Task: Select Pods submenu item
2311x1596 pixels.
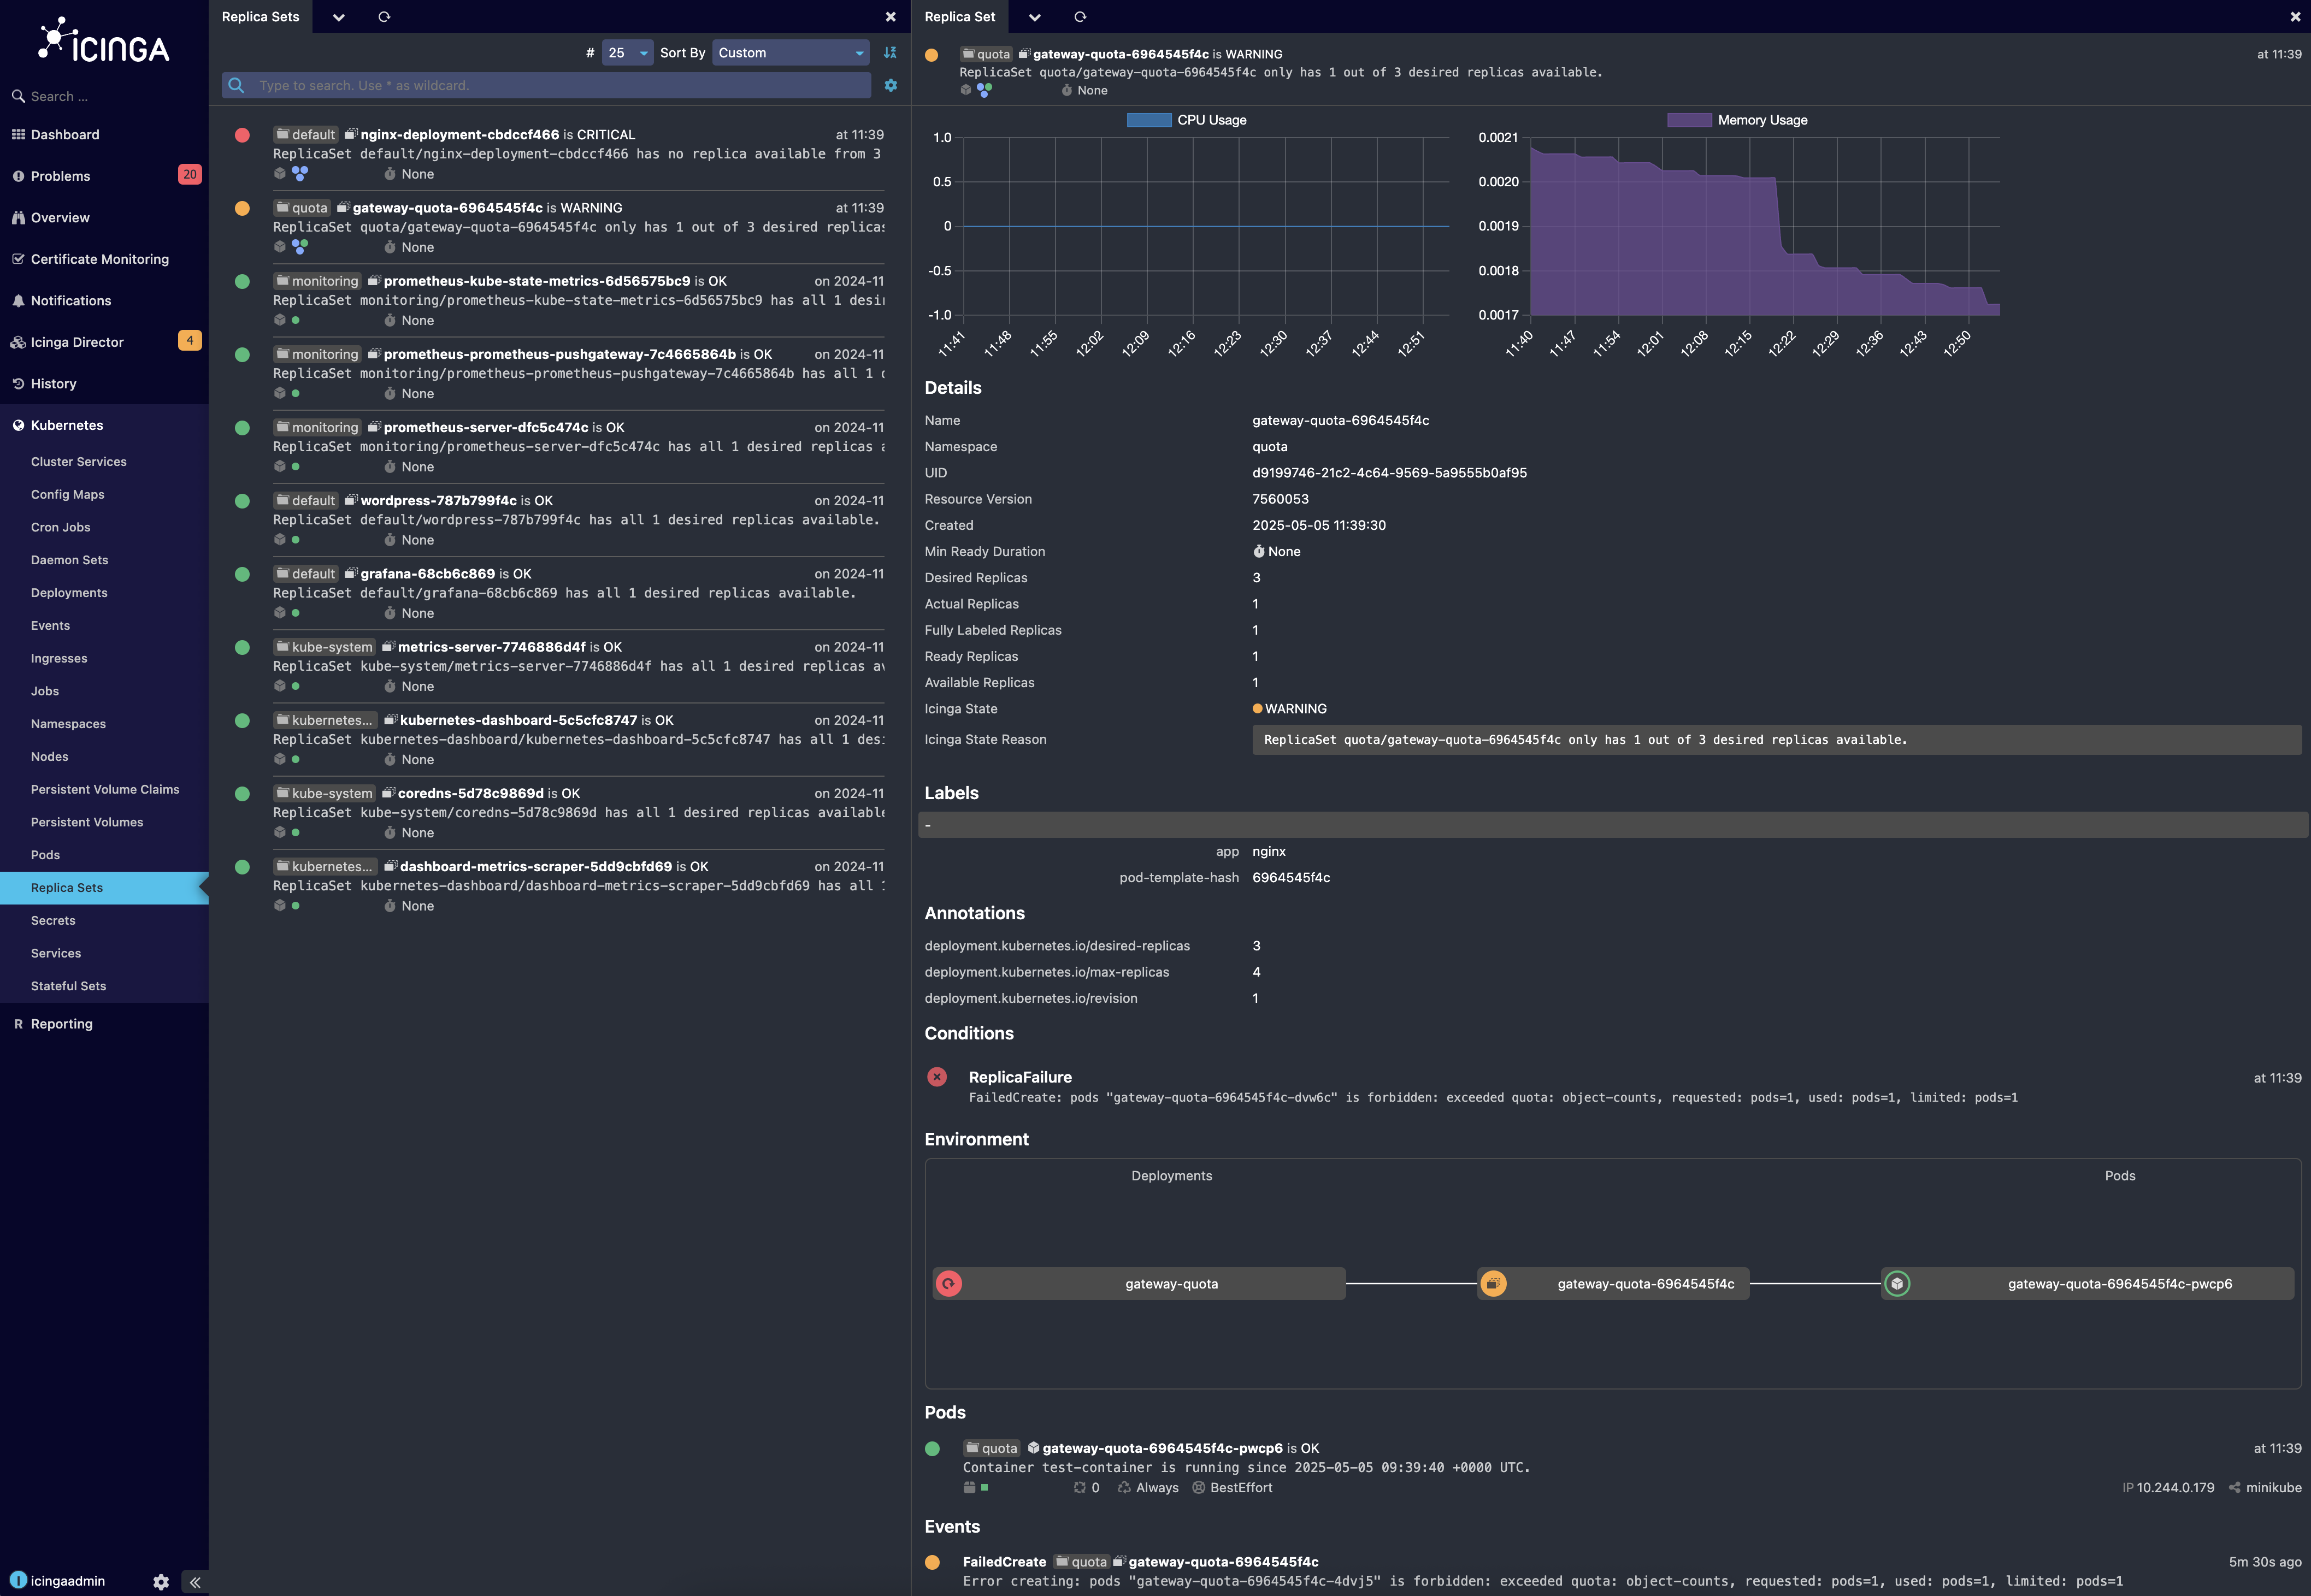Action: point(45,855)
